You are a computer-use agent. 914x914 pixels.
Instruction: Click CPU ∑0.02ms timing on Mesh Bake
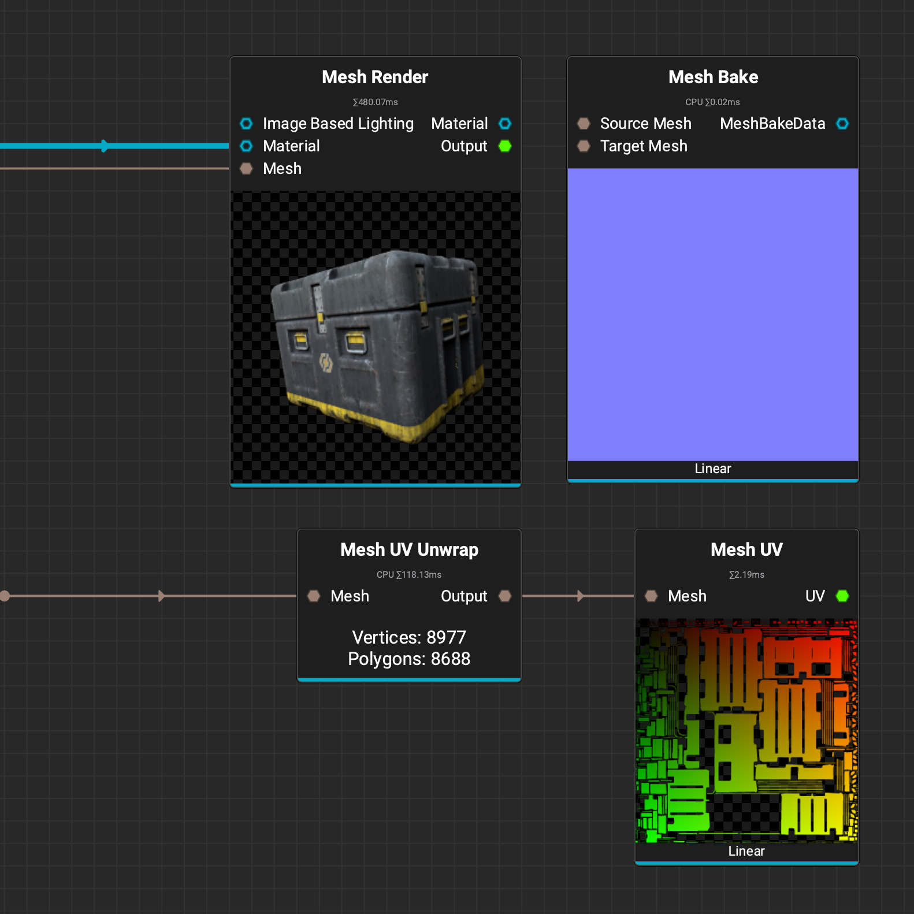click(x=713, y=102)
